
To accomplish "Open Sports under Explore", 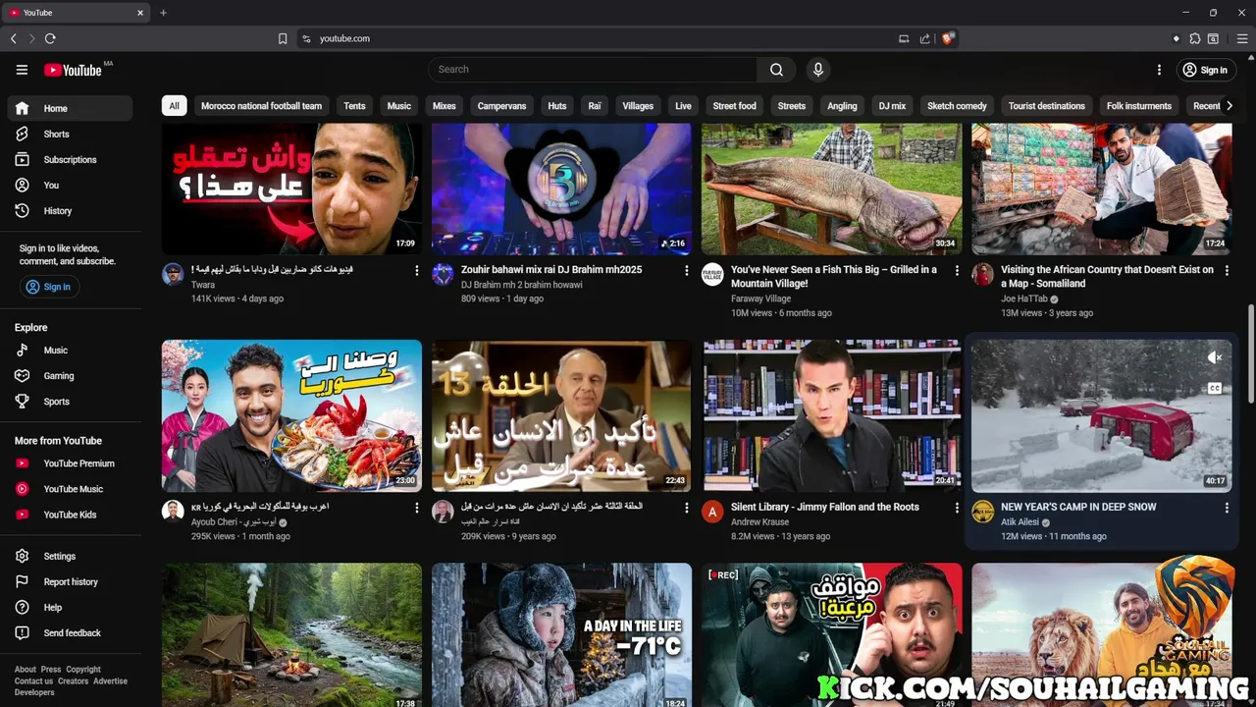I will pos(70,401).
